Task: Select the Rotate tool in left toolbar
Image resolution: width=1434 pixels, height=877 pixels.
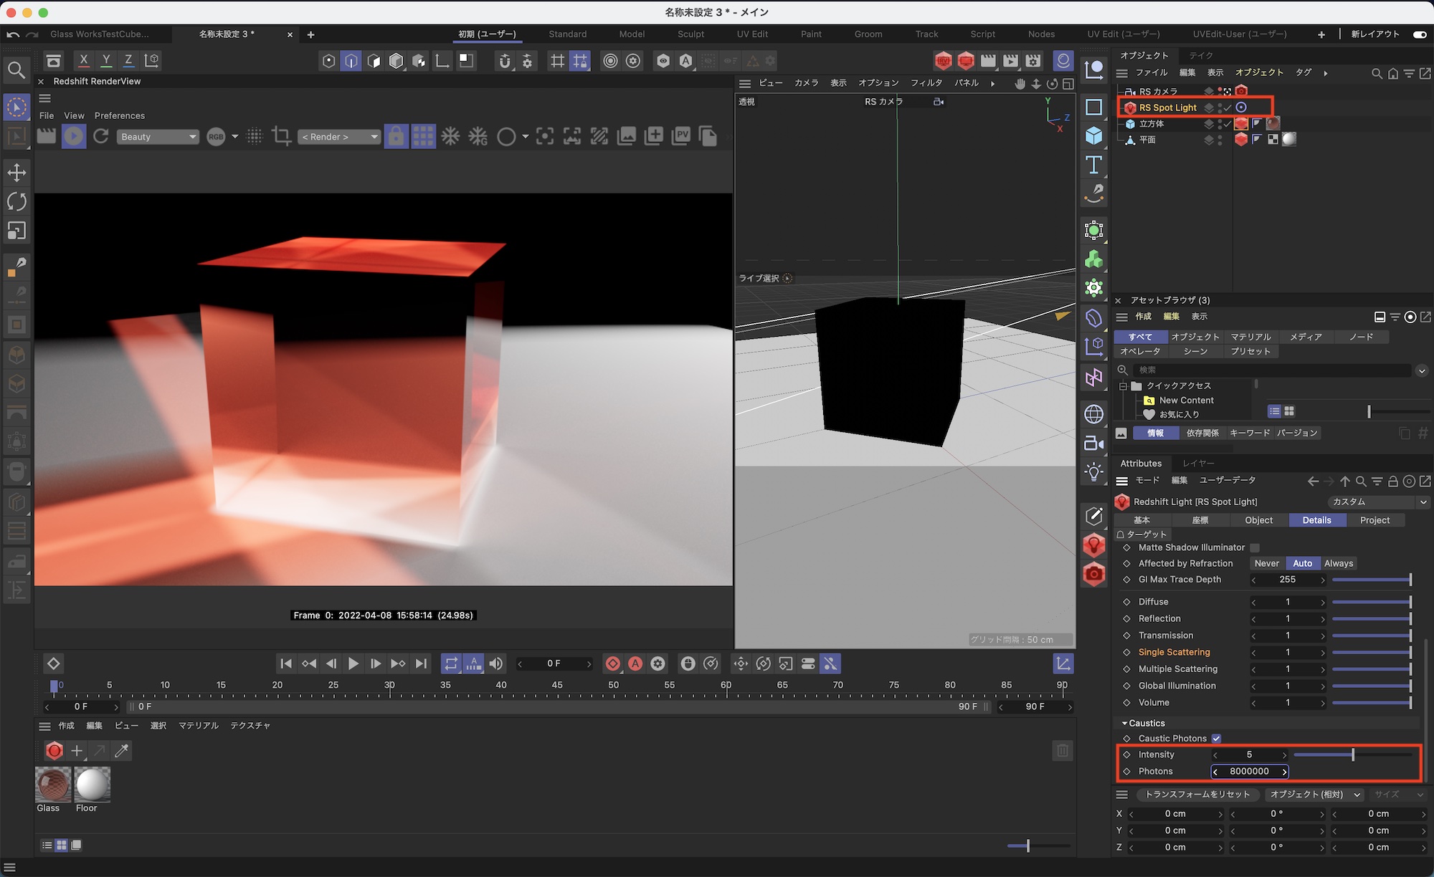Action: tap(16, 201)
